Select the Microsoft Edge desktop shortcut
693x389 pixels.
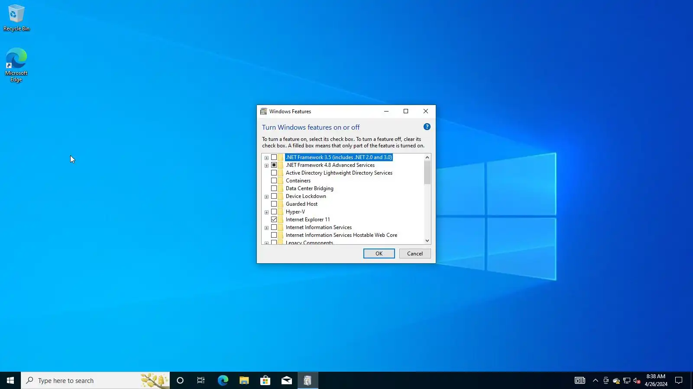coord(16,65)
